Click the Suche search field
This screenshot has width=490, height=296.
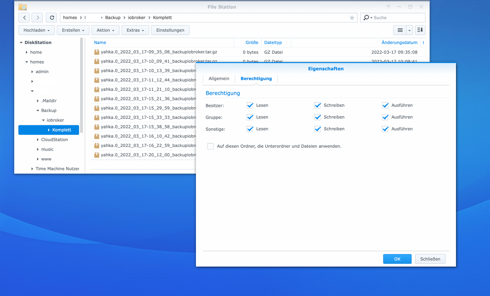396,18
